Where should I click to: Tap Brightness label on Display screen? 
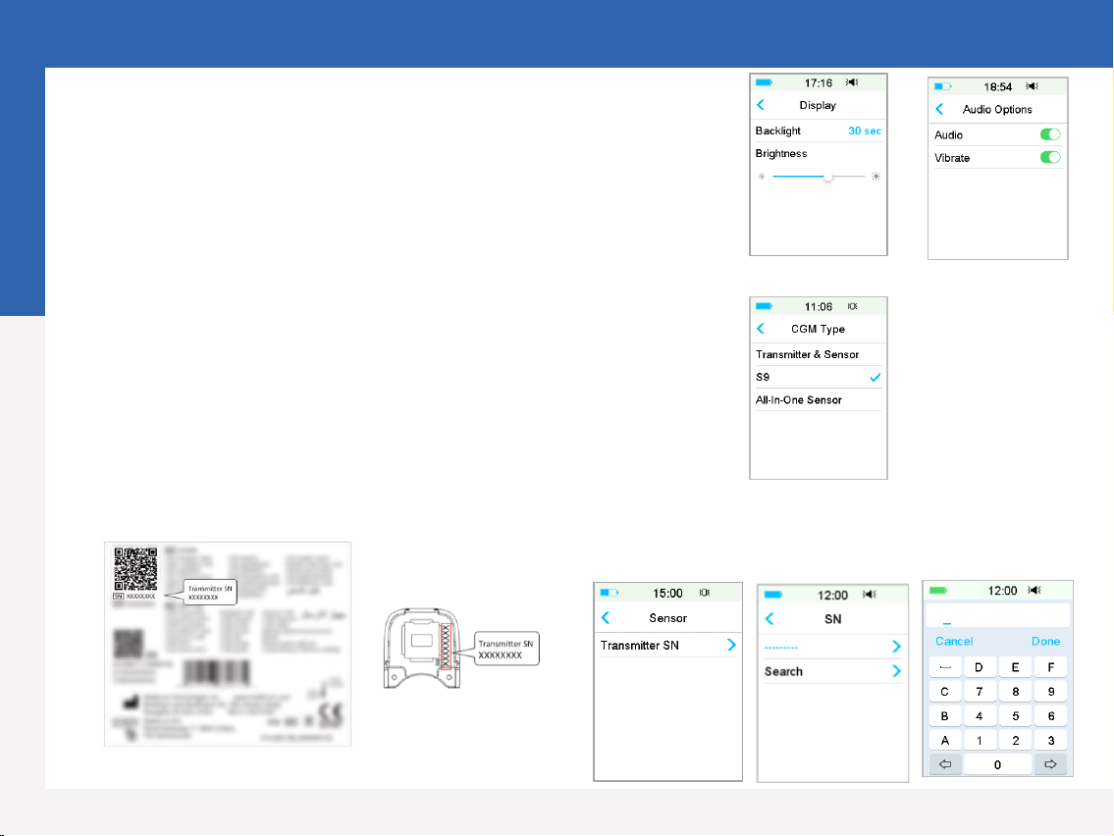coord(781,153)
